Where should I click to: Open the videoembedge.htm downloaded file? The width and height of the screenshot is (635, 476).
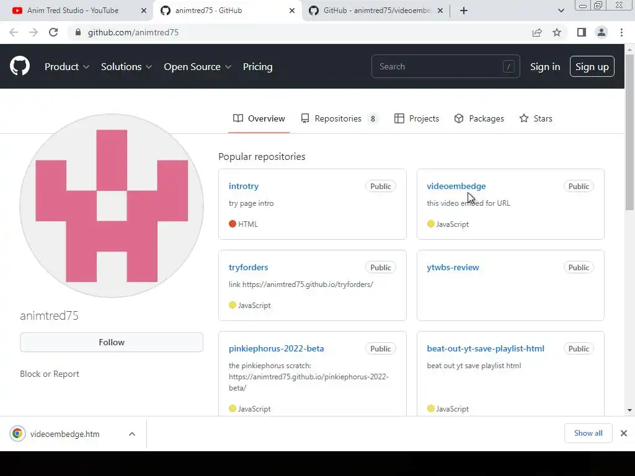tap(64, 434)
